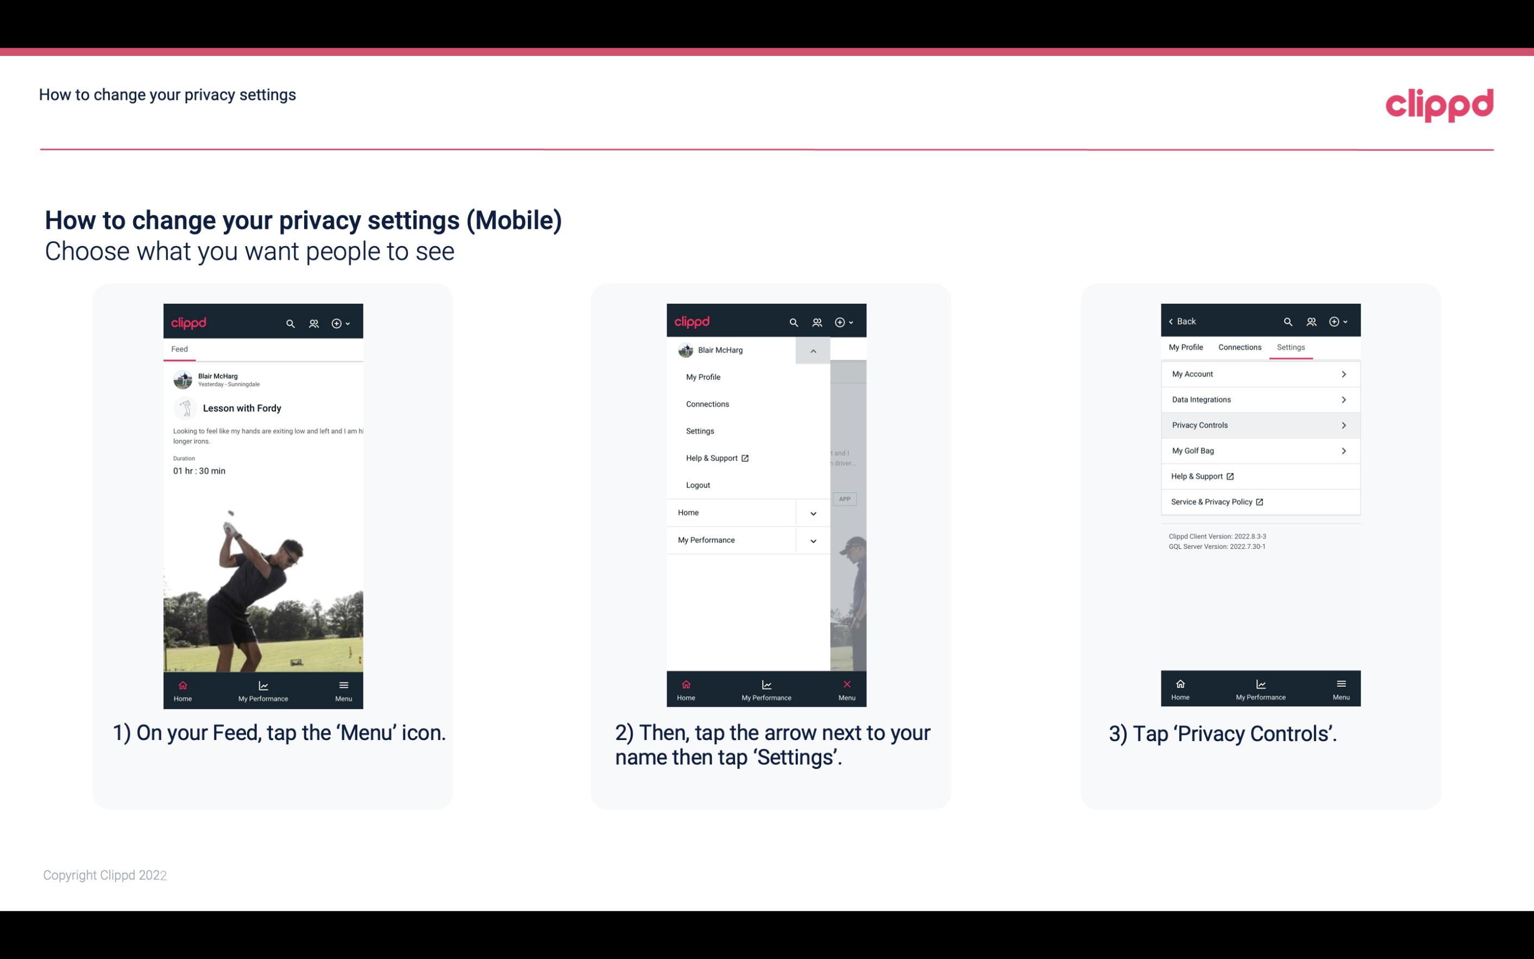Image resolution: width=1534 pixels, height=959 pixels.
Task: Tap the Profile icon in top navigation
Action: coord(315,322)
